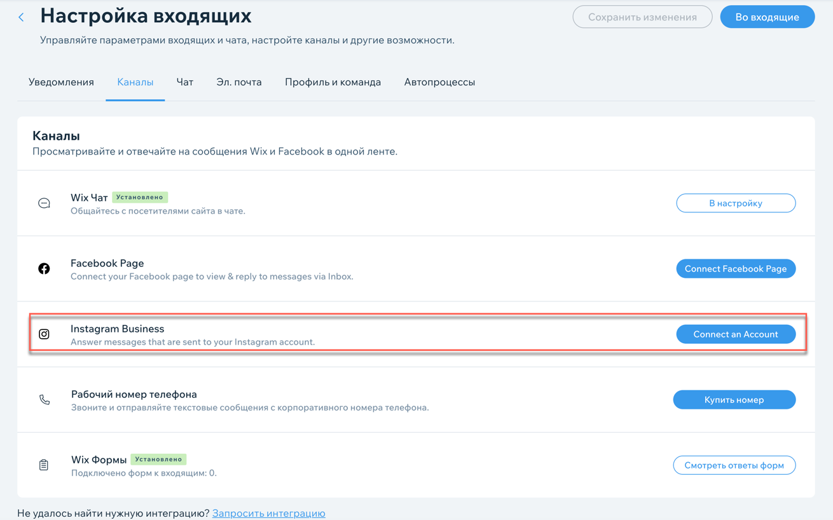Go to inbox with Во входящие button
Screen dimensions: 833x520
[x=768, y=17]
